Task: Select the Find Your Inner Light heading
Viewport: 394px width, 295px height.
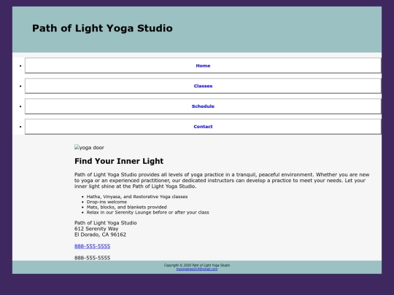Action: coord(119,161)
